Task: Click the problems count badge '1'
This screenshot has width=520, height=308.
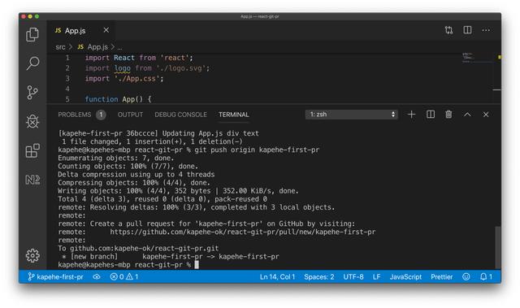Action: pyautogui.click(x=101, y=115)
